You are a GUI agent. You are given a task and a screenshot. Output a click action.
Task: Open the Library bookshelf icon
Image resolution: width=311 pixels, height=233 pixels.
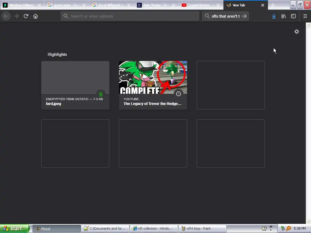[284, 16]
